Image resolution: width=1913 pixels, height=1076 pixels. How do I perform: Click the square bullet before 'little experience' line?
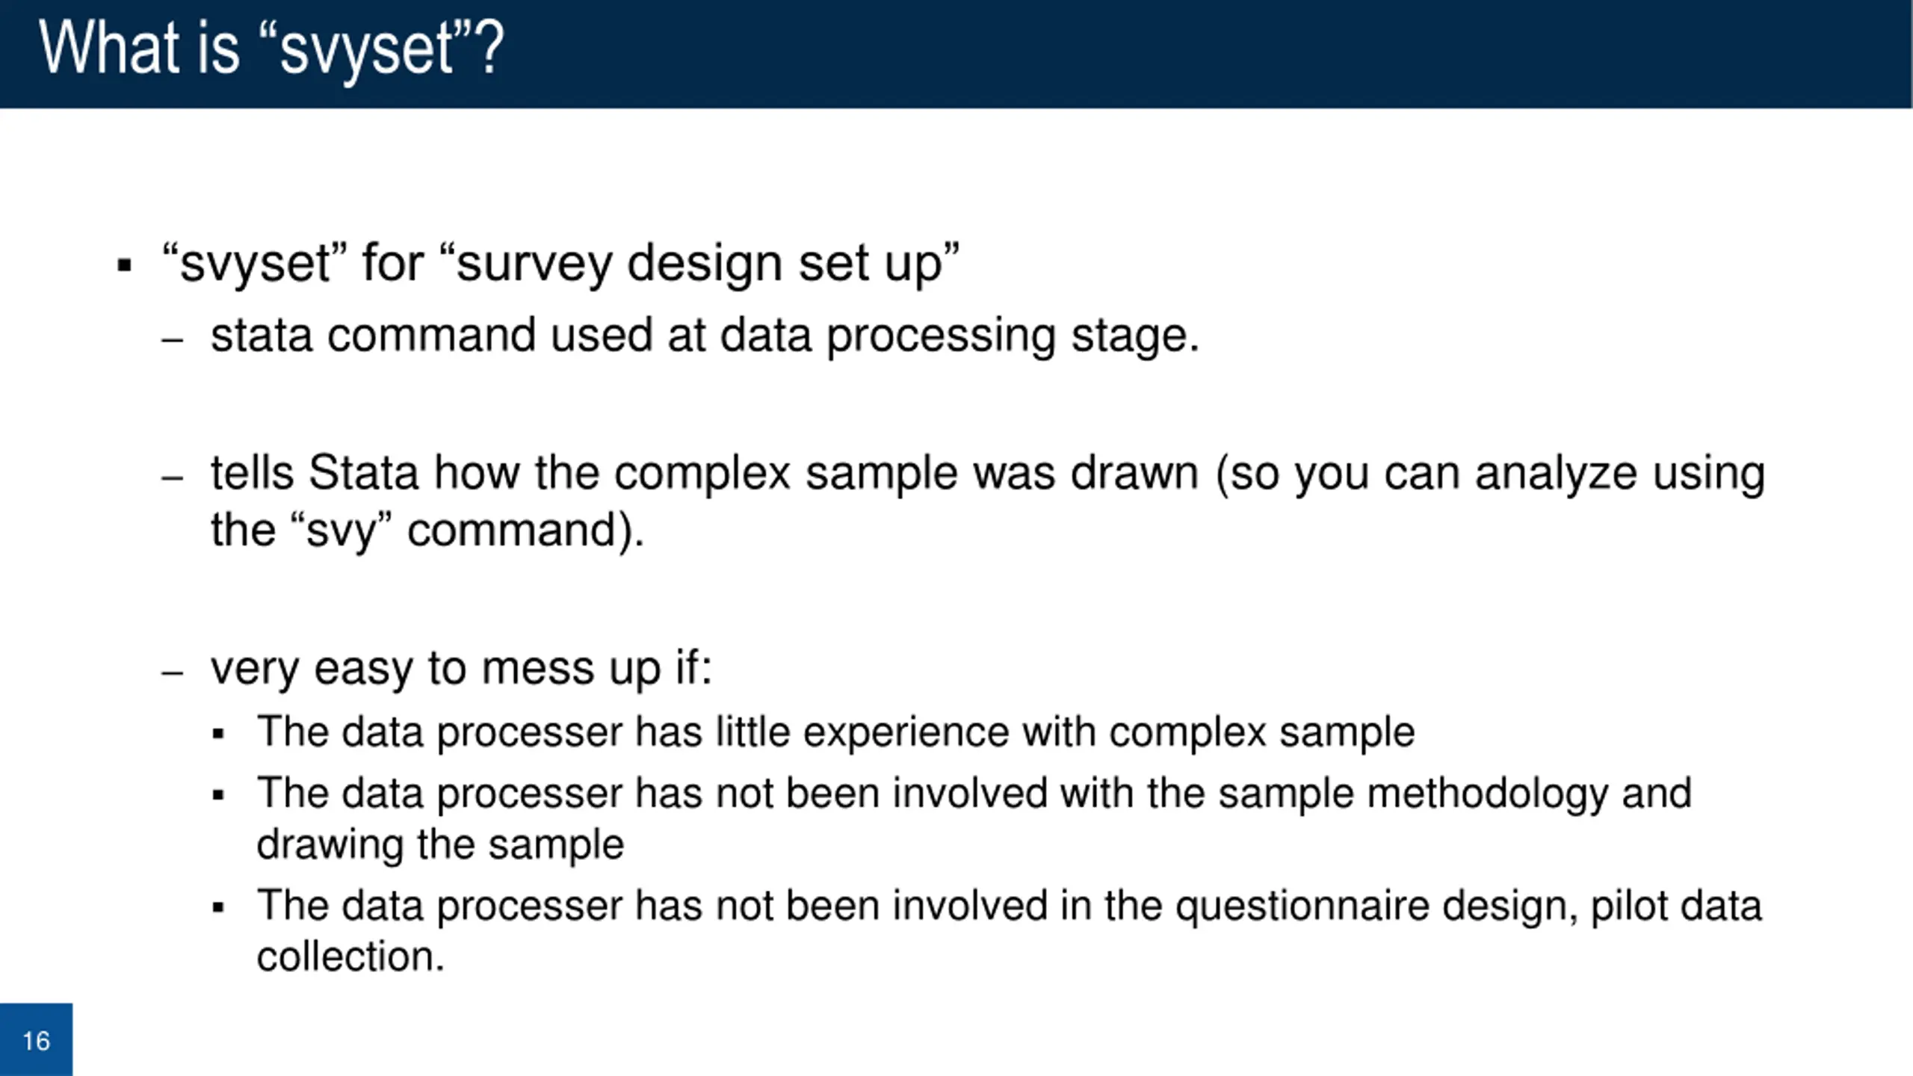218,734
